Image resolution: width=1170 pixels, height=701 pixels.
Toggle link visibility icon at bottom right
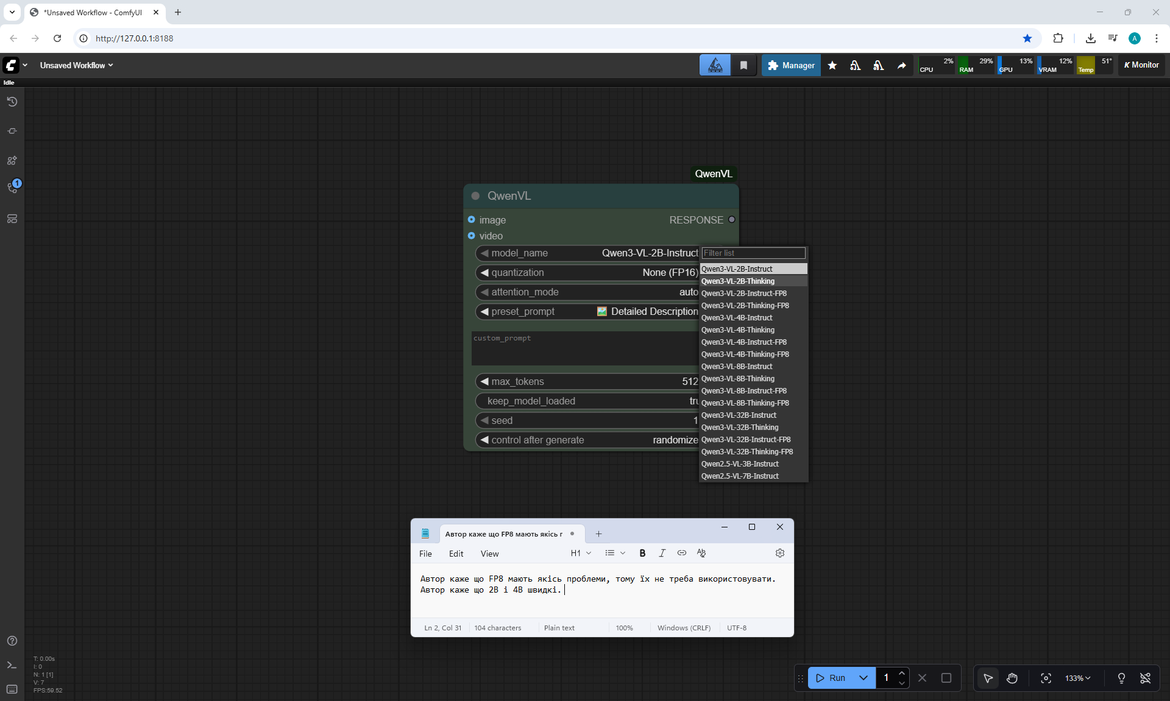1145,678
